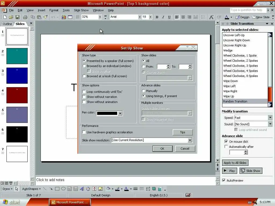The width and height of the screenshot is (275, 206).
Task: Open the transition Sound dropdown
Action: point(270,124)
